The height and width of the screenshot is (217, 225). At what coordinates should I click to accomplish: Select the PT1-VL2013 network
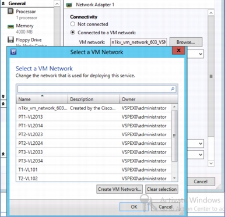tap(94, 117)
